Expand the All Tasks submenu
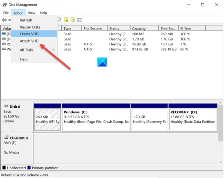224x178 pixels. pyautogui.click(x=34, y=50)
